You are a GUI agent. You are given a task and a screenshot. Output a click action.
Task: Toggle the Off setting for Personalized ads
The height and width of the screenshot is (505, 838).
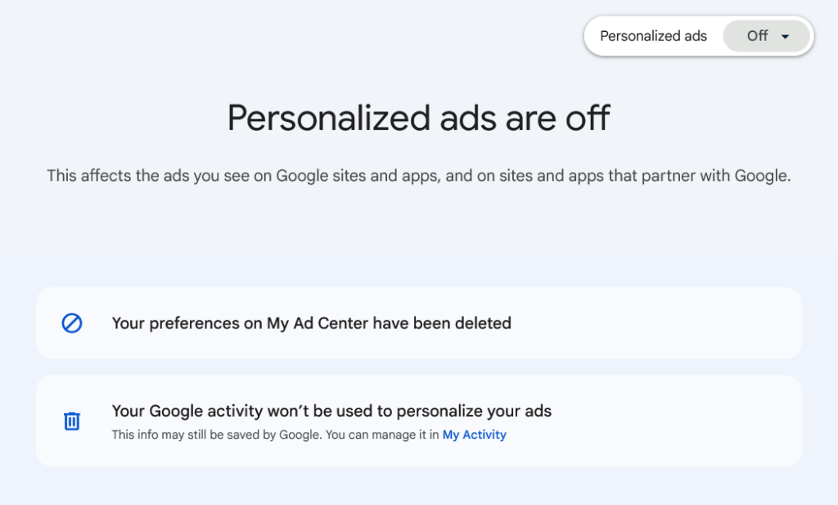[766, 36]
